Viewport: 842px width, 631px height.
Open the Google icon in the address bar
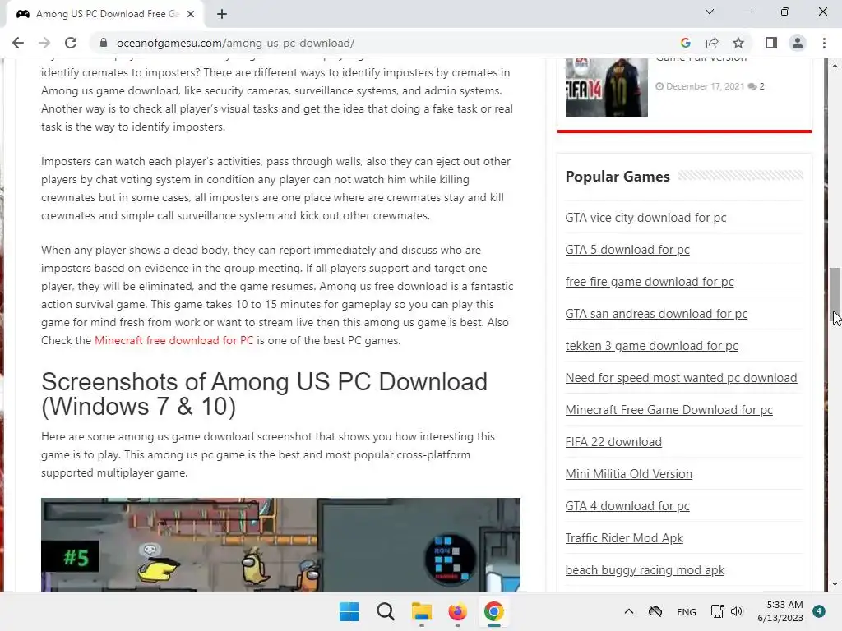(x=685, y=43)
